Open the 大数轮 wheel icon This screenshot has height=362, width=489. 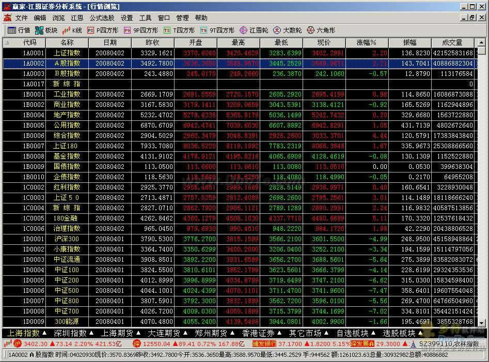[x=277, y=30]
